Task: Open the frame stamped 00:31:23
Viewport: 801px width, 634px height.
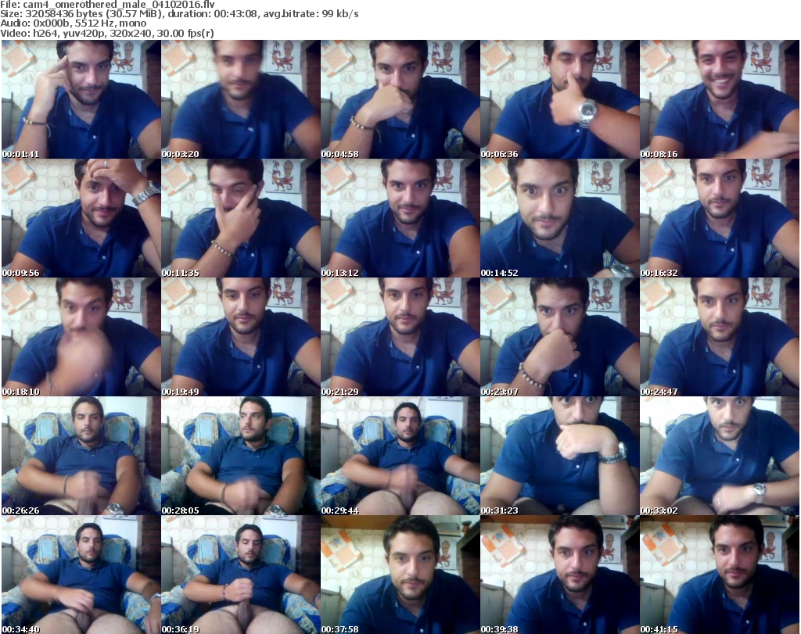Action: pos(560,455)
